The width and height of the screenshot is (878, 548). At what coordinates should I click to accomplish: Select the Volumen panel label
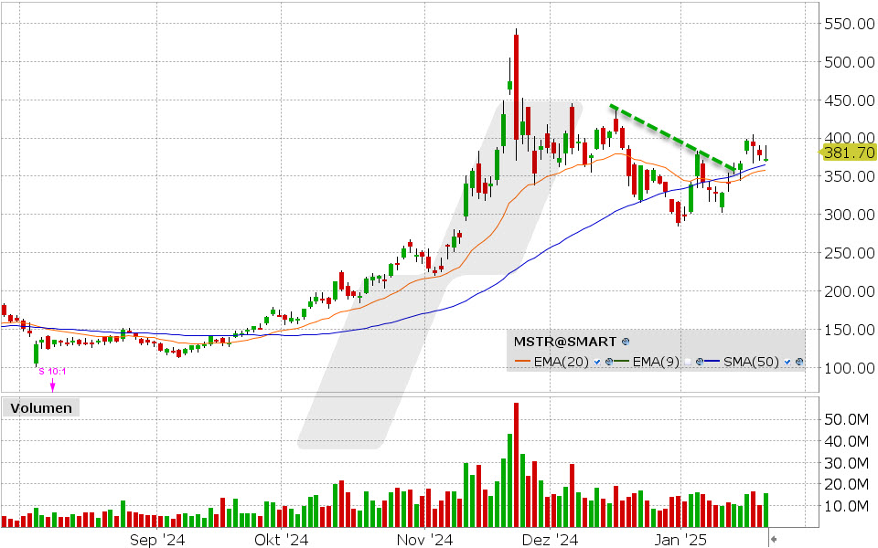41,407
